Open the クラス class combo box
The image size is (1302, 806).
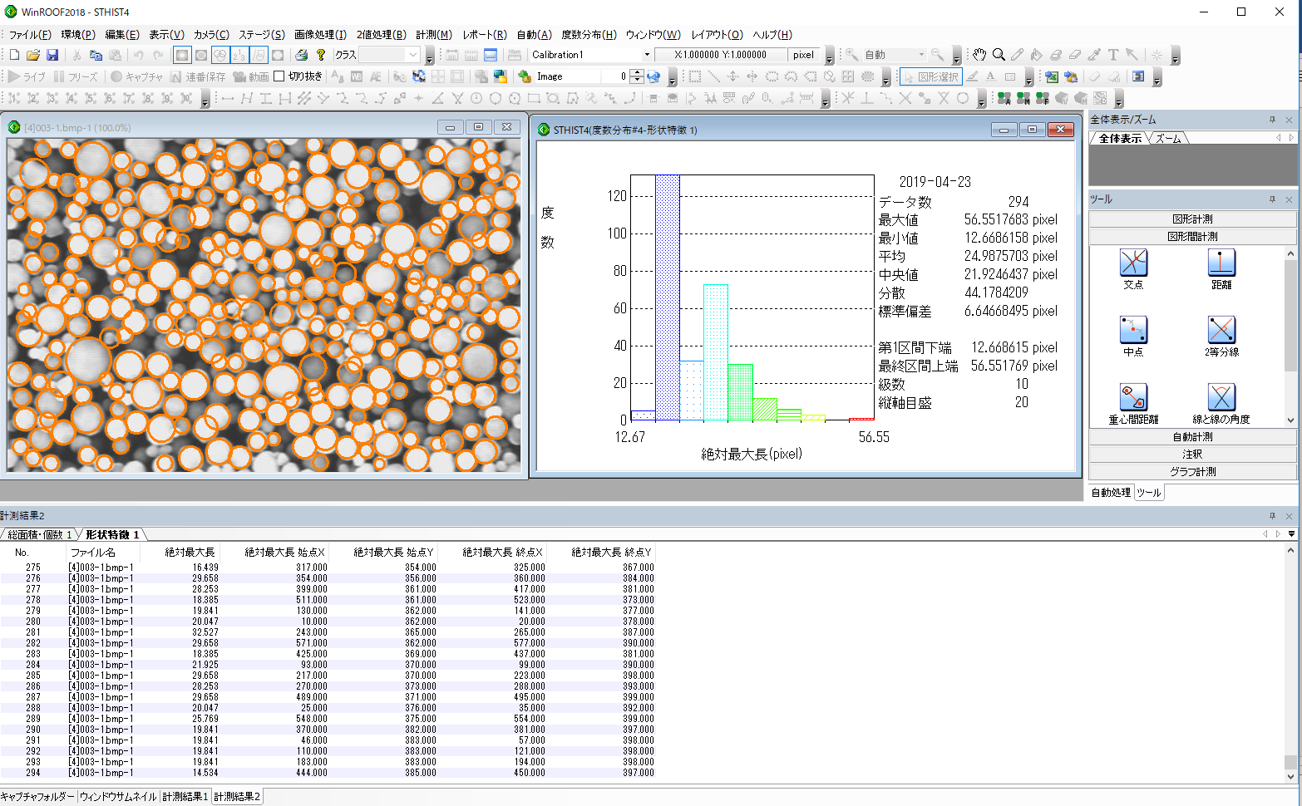click(x=389, y=55)
